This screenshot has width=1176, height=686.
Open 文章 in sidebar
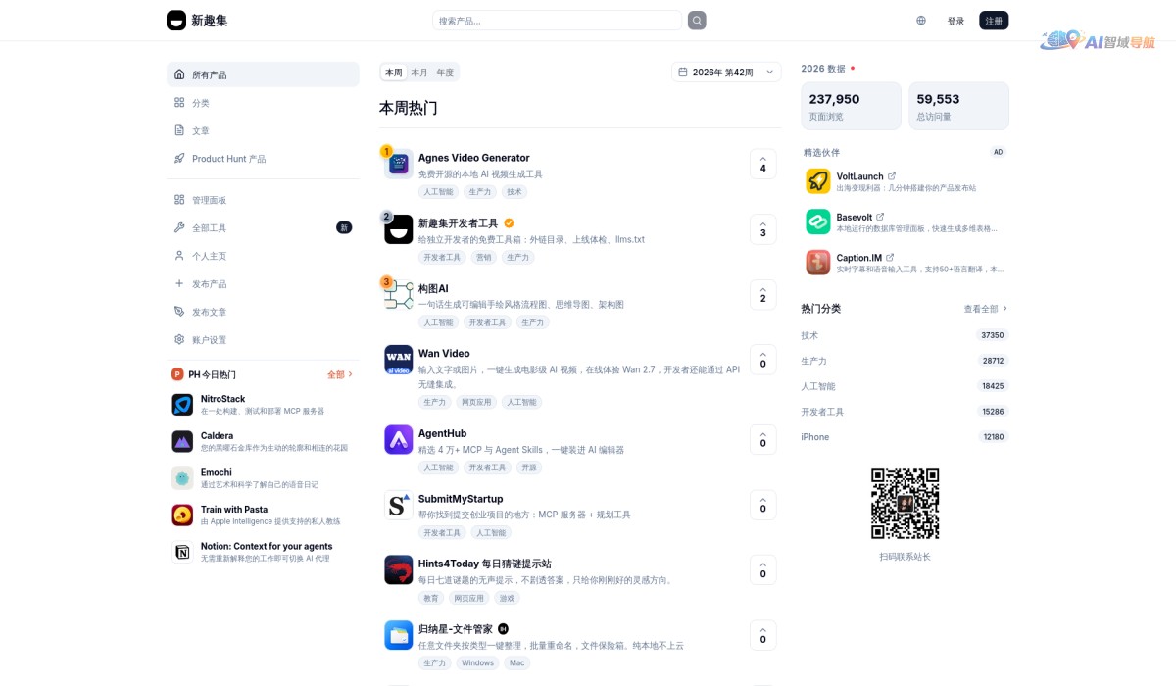(x=263, y=130)
